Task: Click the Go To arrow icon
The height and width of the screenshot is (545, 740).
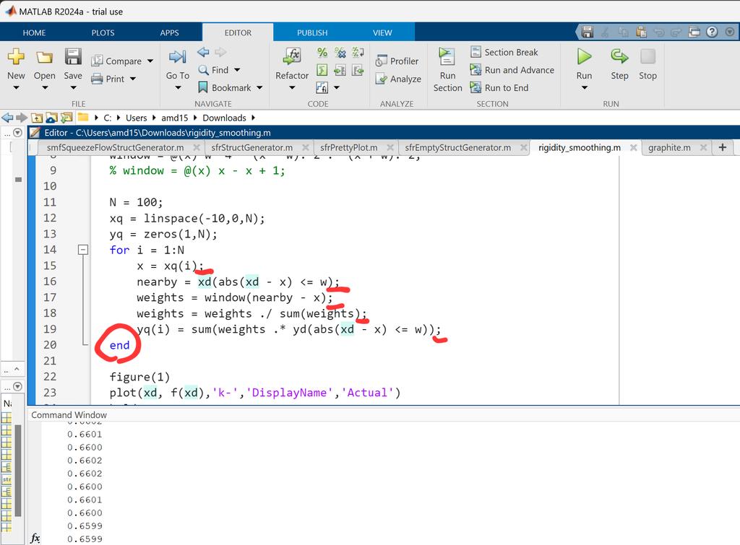Action: click(178, 57)
